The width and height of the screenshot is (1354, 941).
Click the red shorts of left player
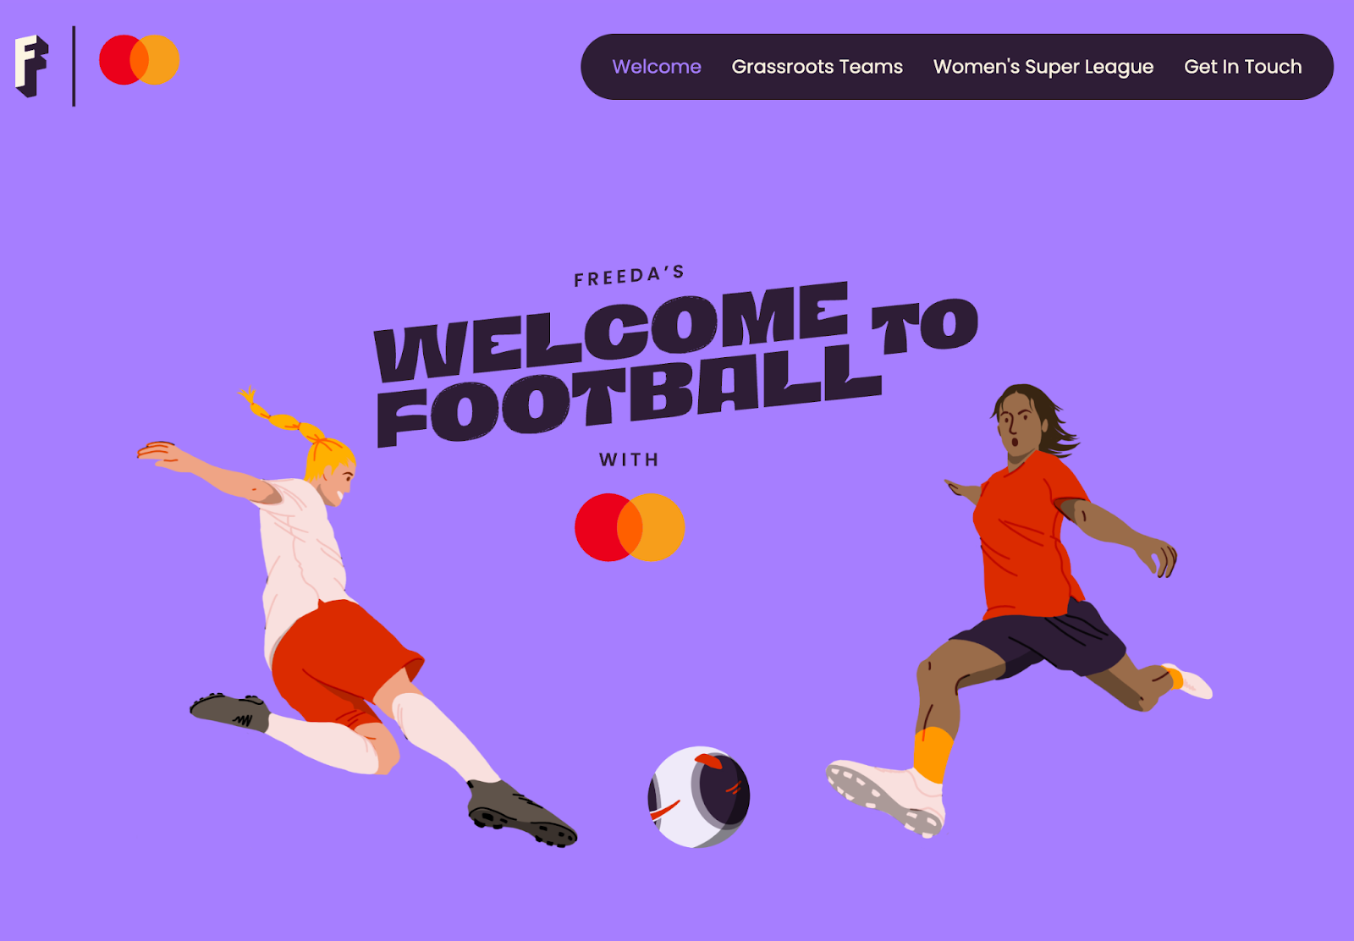[x=343, y=660]
